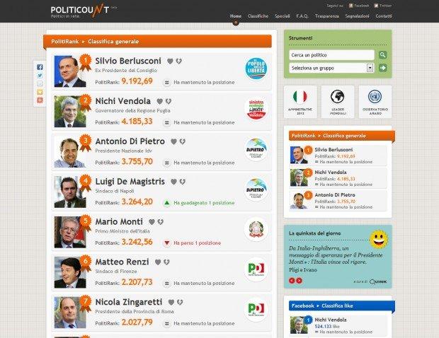This screenshot has width=439, height=338.
Task: Click the green search magnifier button
Action: point(383,54)
